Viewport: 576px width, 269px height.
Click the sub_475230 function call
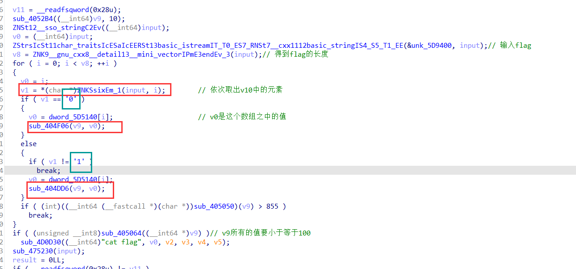pos(32,251)
